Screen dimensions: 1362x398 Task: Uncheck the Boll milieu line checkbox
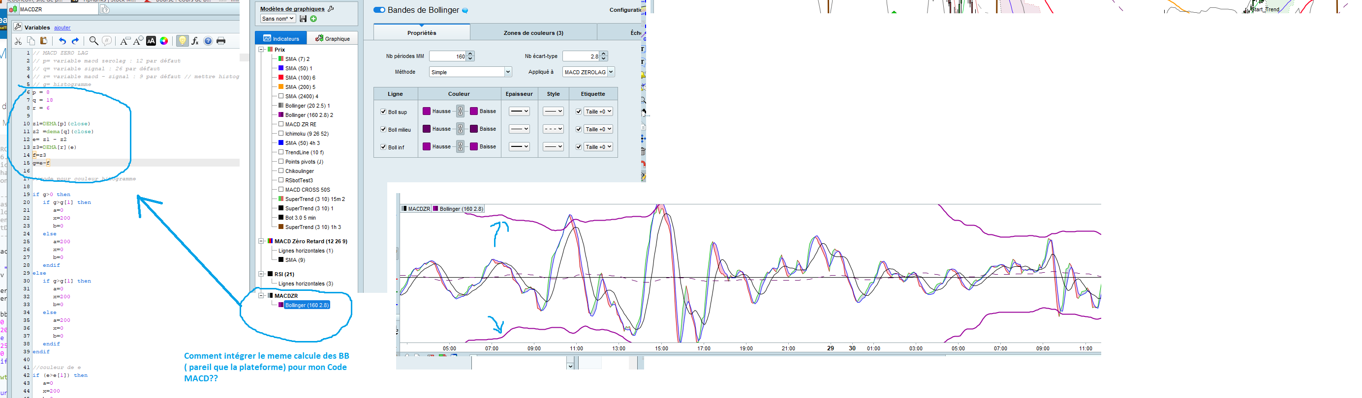pos(383,129)
